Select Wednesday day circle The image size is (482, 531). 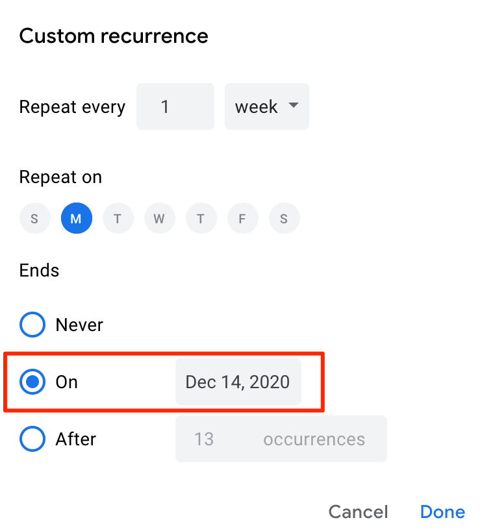[x=159, y=219]
